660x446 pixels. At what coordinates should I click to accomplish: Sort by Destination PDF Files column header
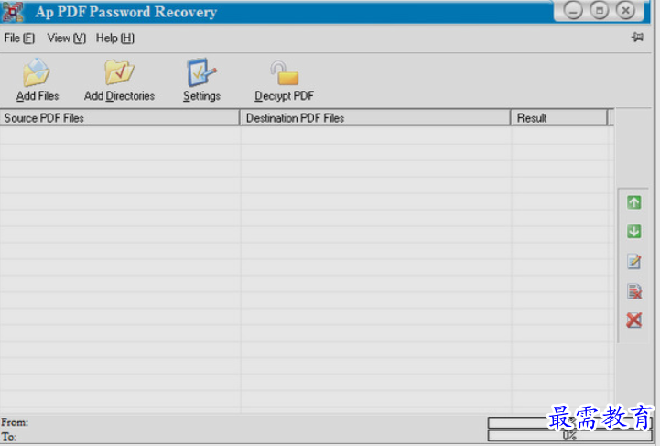[375, 118]
